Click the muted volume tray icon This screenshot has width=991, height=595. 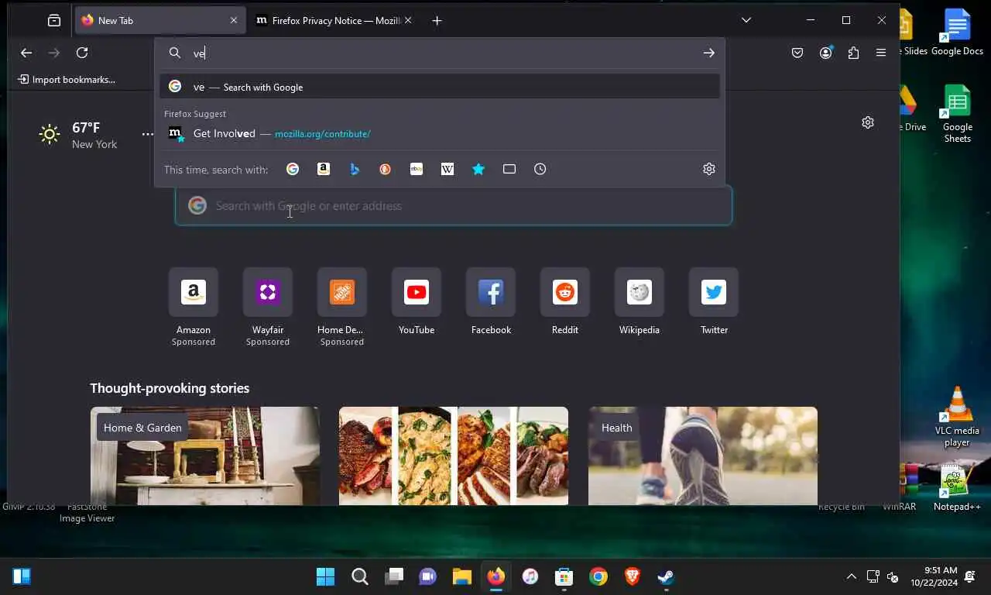click(893, 576)
